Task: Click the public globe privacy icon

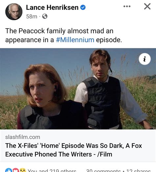Action: click(45, 16)
